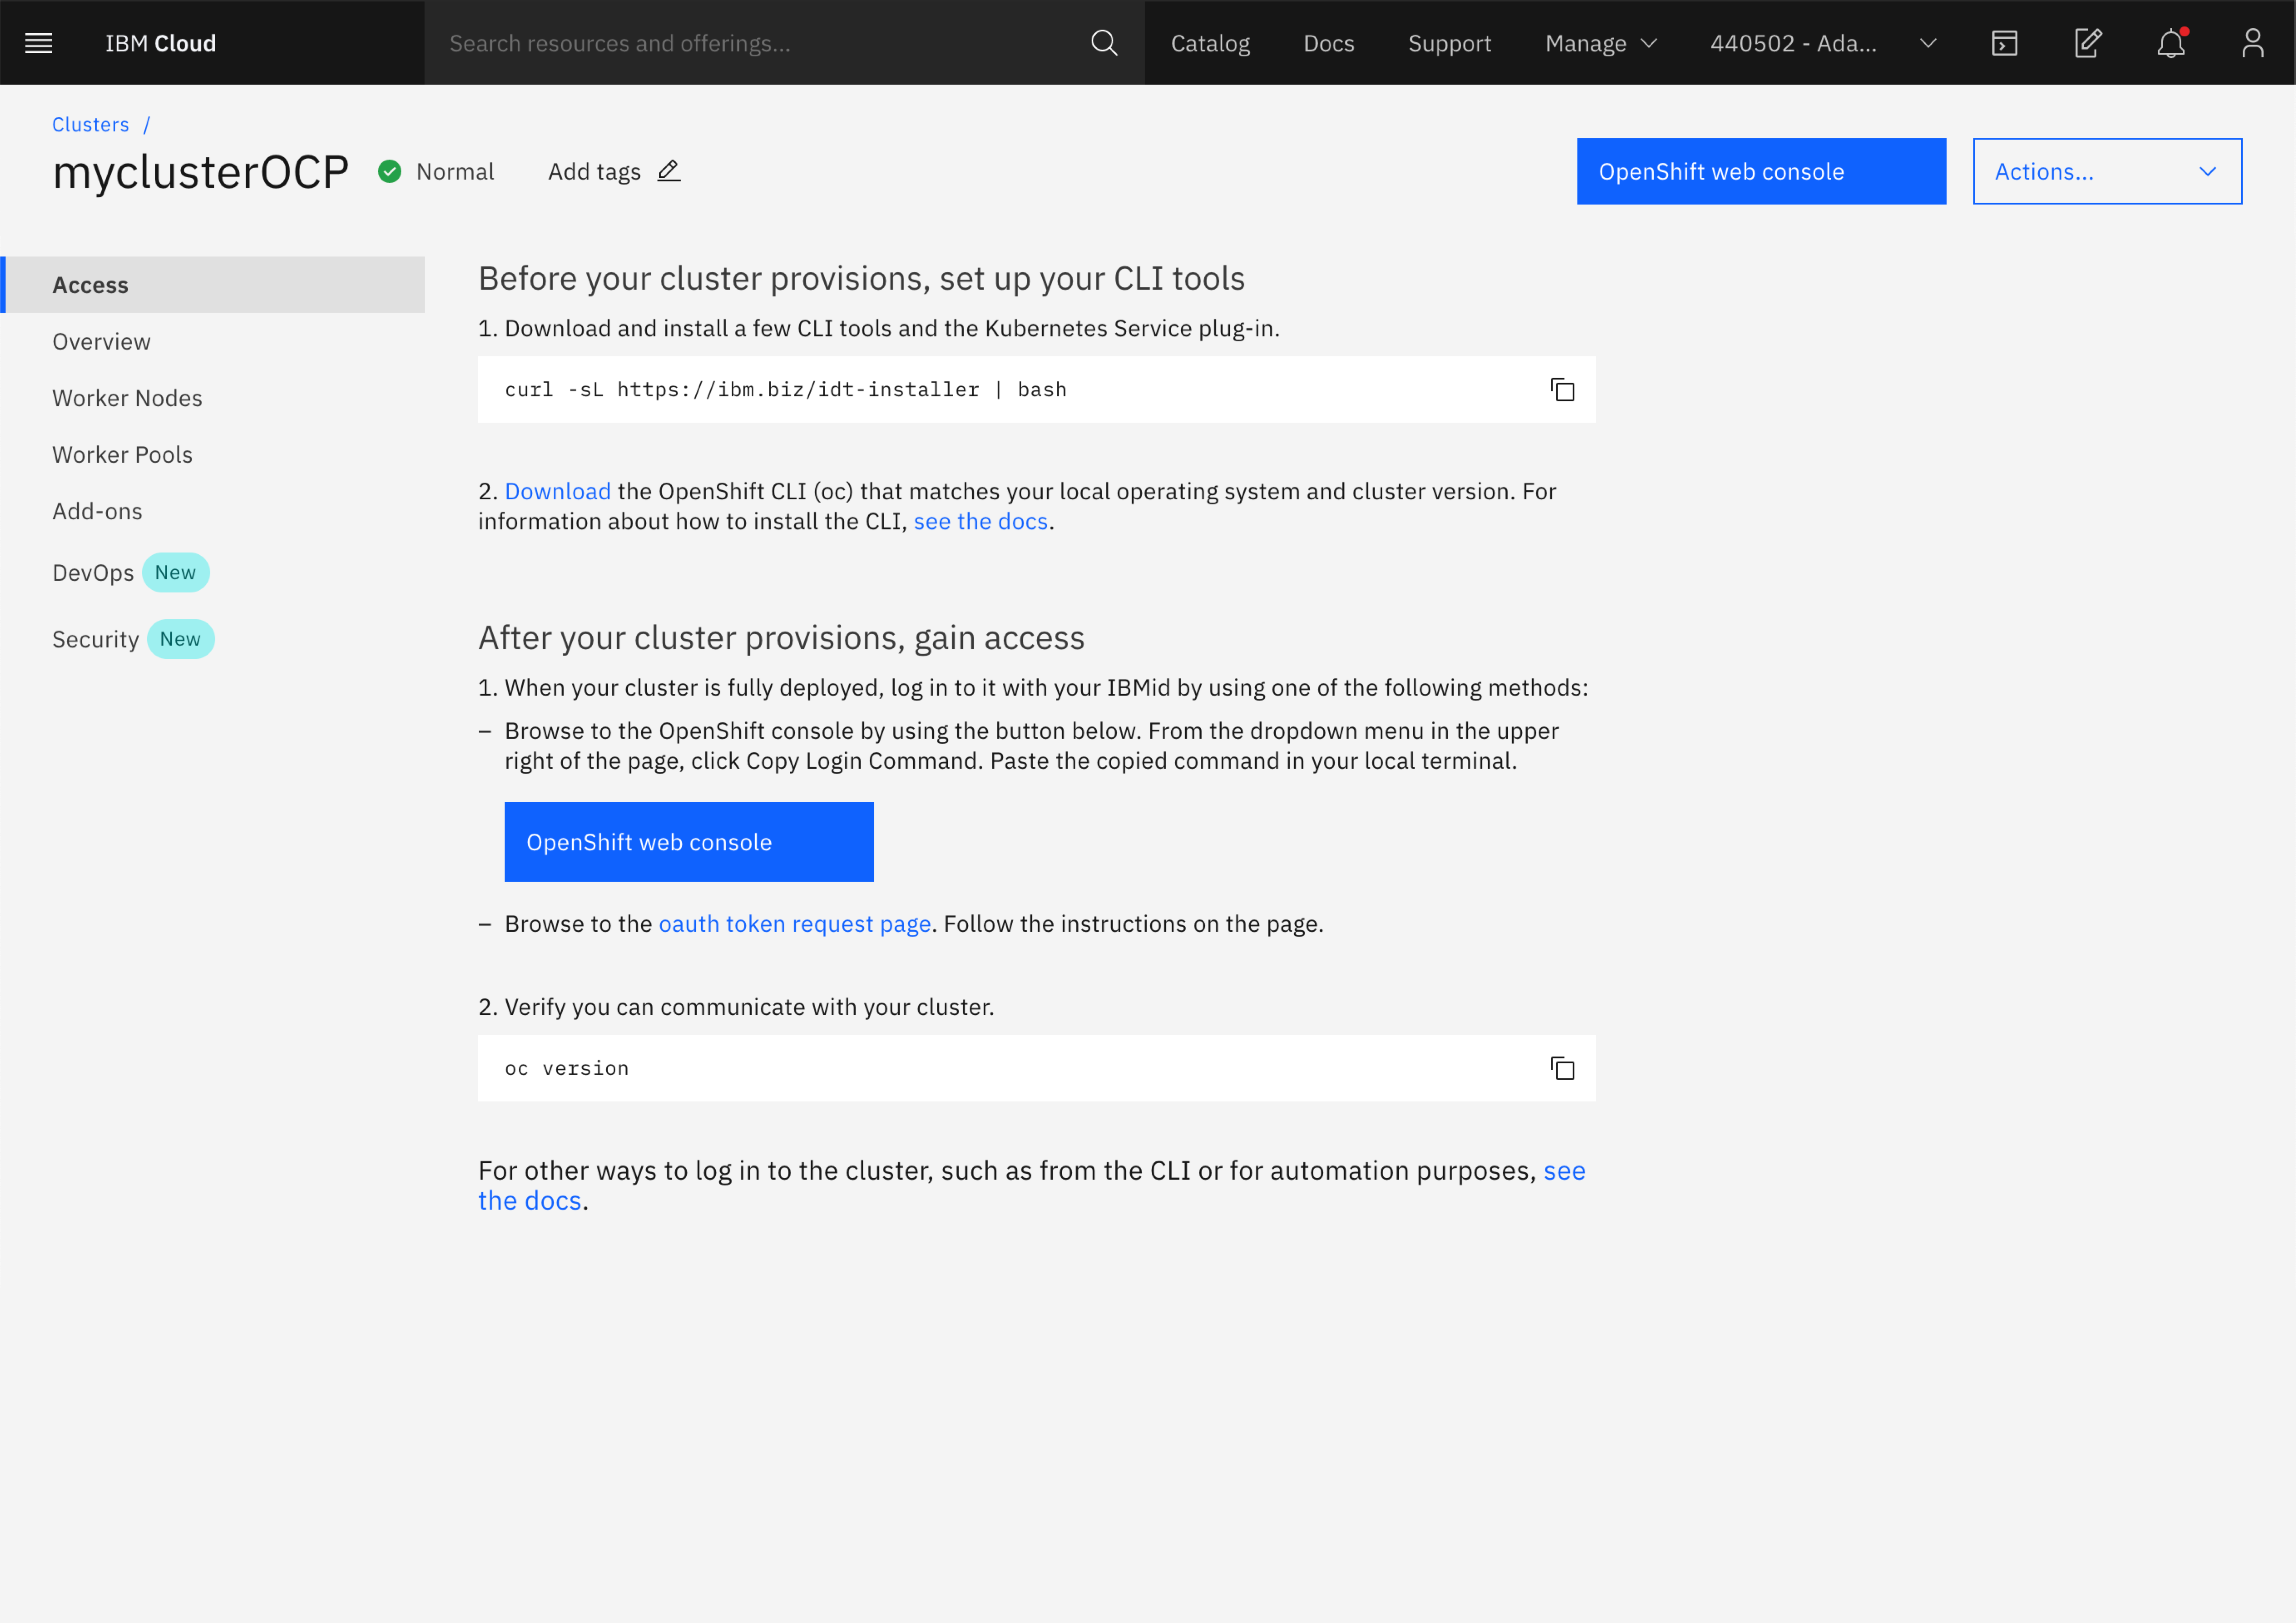Viewport: 2296px width, 1623px height.
Task: Click the curl command code text
Action: [x=786, y=390]
